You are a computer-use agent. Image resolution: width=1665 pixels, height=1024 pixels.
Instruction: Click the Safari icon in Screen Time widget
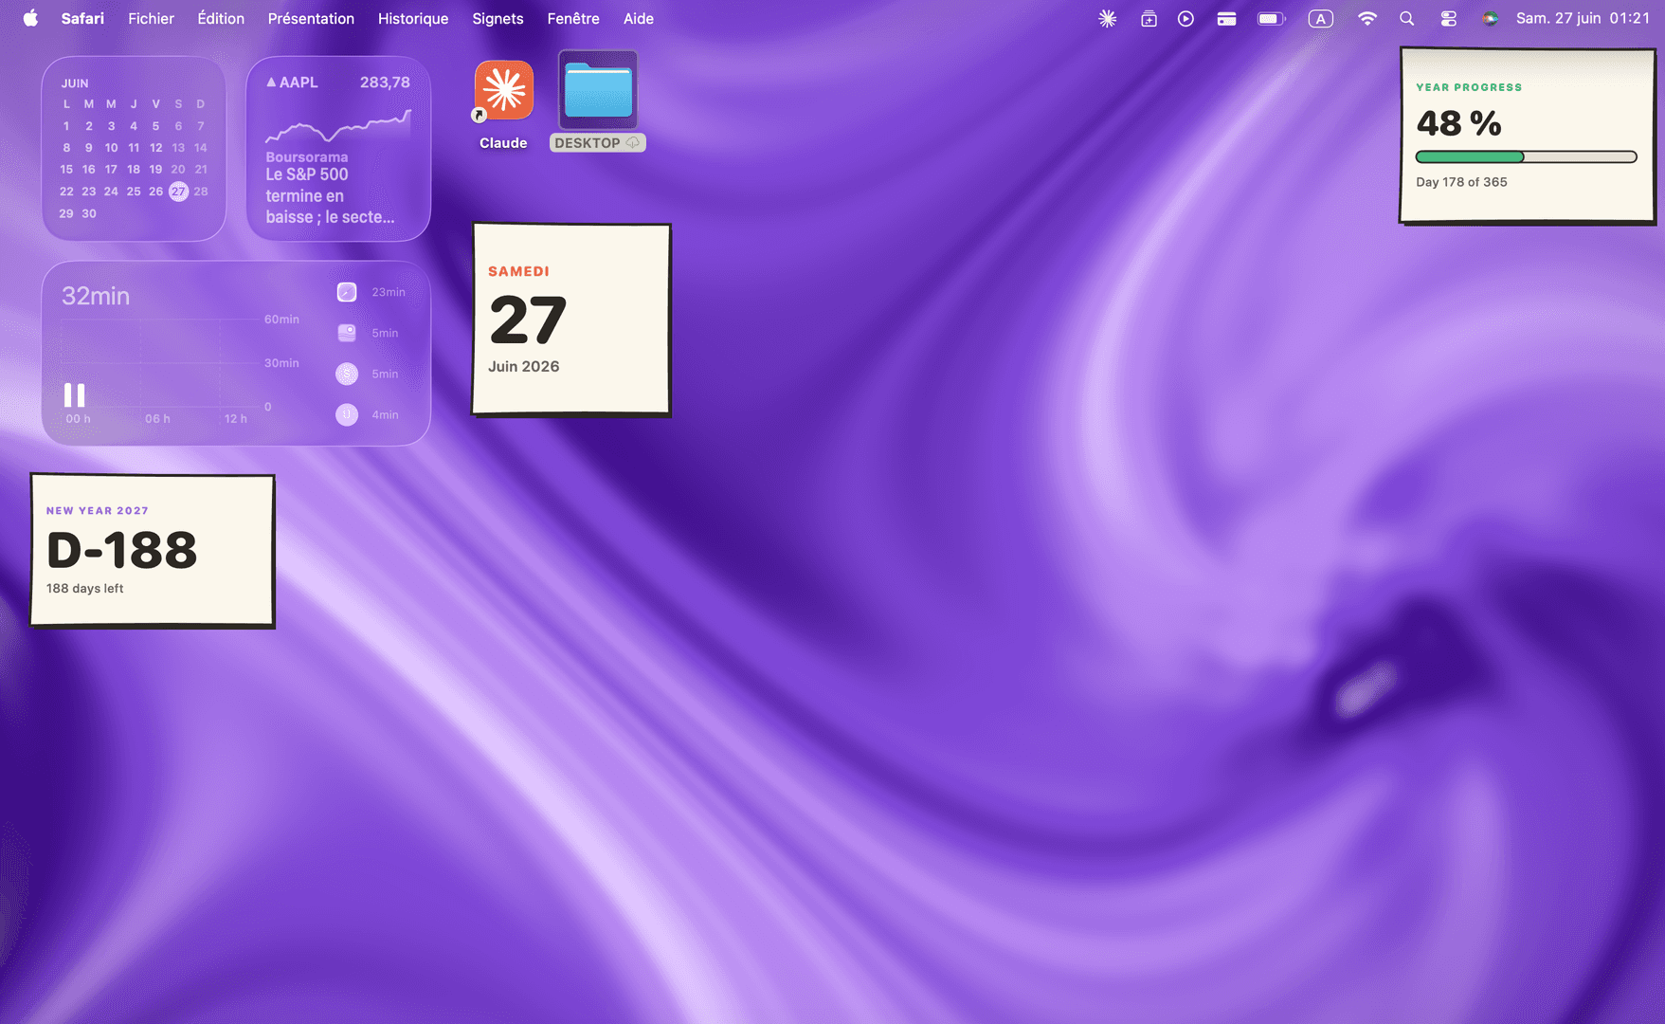[347, 292]
